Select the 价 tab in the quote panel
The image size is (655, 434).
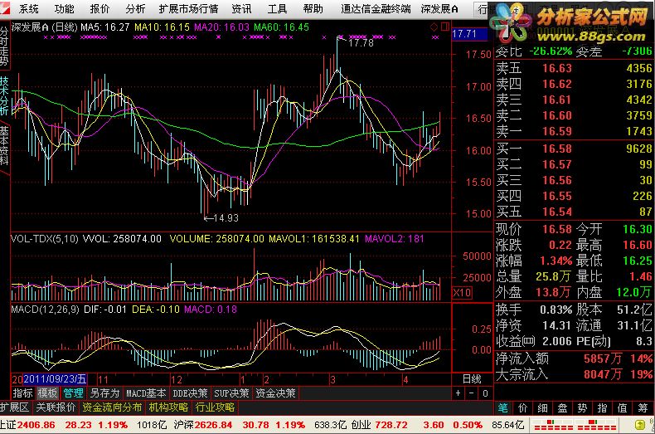click(x=522, y=408)
